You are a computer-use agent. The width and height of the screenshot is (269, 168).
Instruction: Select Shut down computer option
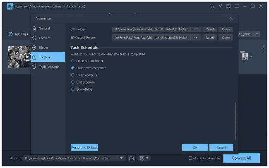pos(73,68)
